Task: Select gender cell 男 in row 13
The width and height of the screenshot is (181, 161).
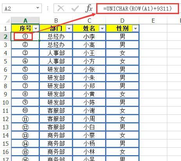Action: [122, 127]
